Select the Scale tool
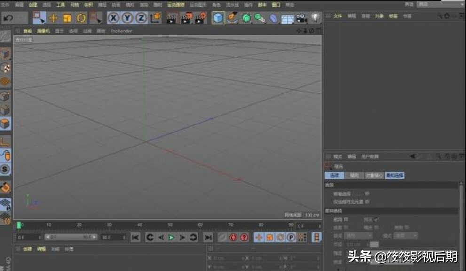 point(67,18)
